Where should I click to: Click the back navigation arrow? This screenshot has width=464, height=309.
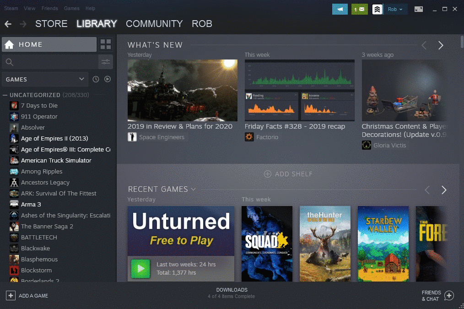coord(8,24)
